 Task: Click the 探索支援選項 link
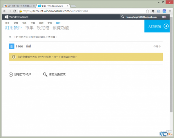57,75
